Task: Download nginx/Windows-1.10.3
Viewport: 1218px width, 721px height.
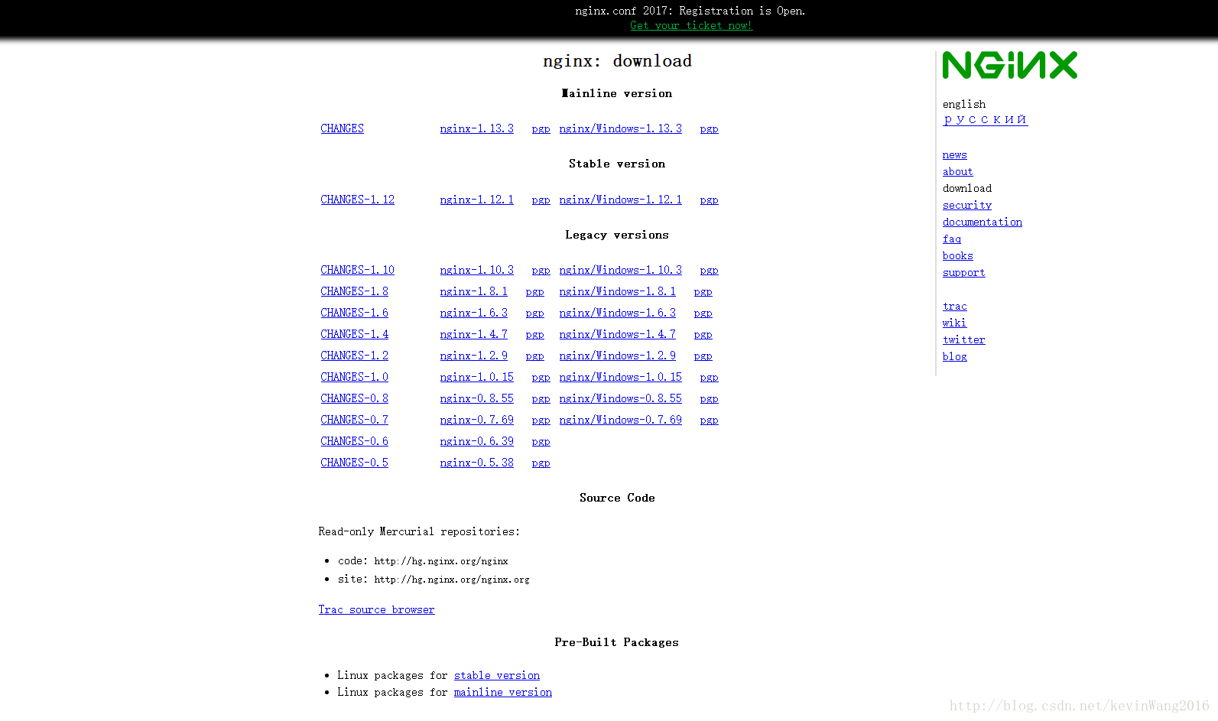Action: (620, 270)
